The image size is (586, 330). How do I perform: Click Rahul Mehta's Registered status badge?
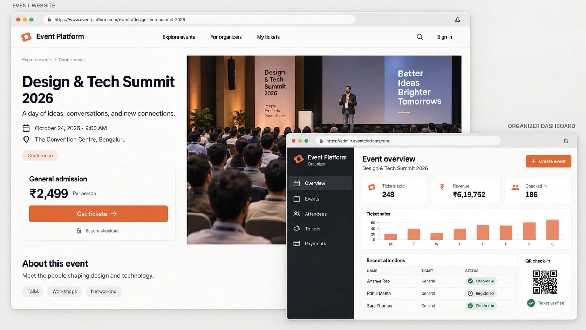[x=481, y=294]
